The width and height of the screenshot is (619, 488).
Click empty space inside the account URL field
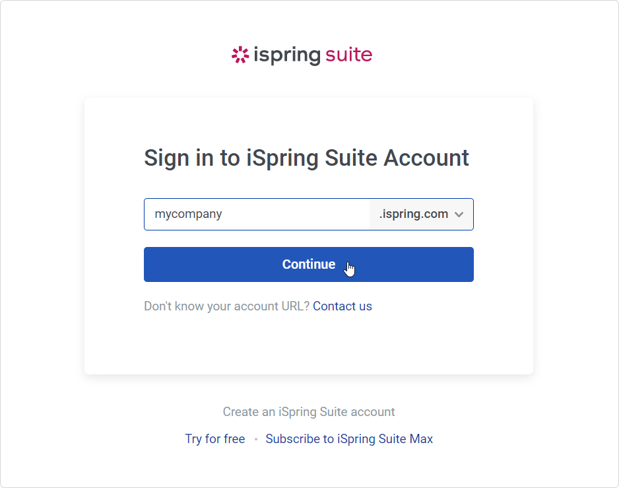(x=296, y=214)
